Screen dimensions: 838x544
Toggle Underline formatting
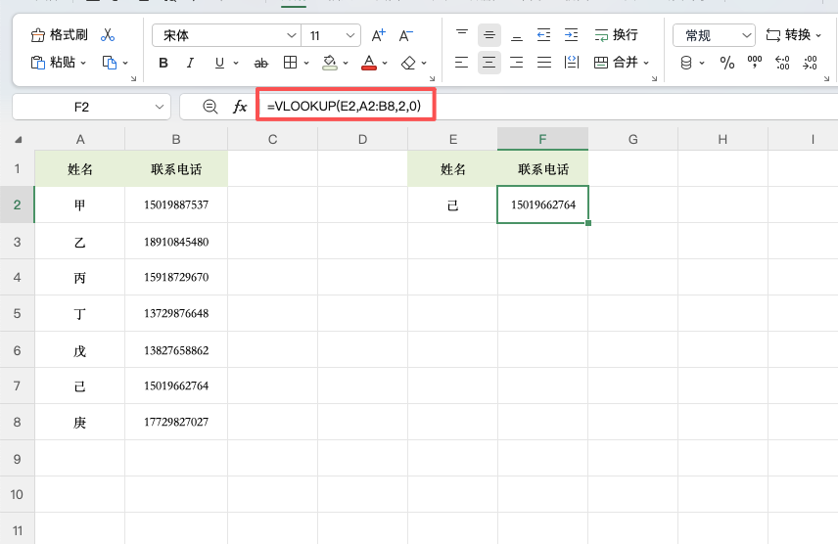pyautogui.click(x=219, y=63)
